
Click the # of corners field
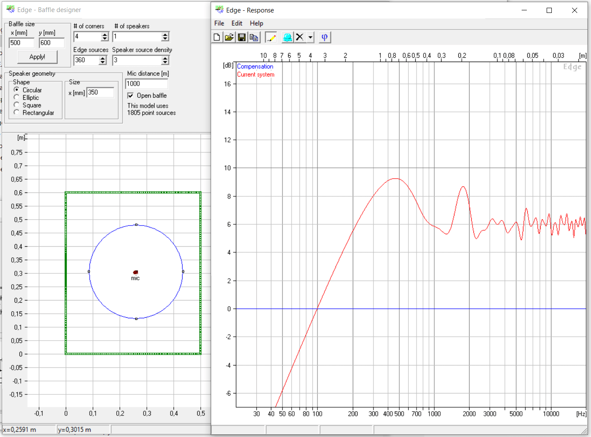[x=87, y=37]
